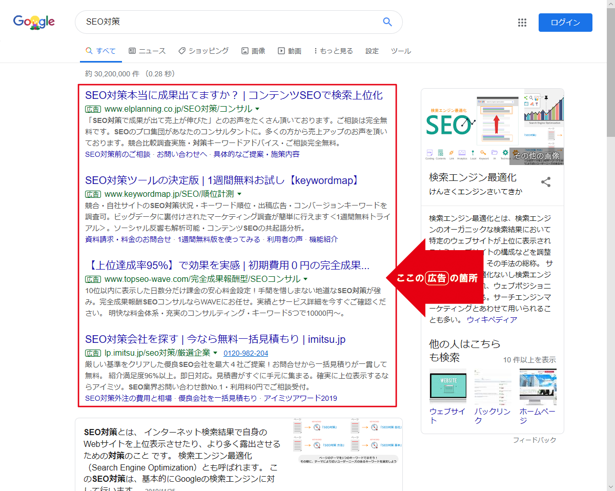Click the SEO対策前のご相談 sitelink
The width and height of the screenshot is (615, 491).
(x=118, y=154)
